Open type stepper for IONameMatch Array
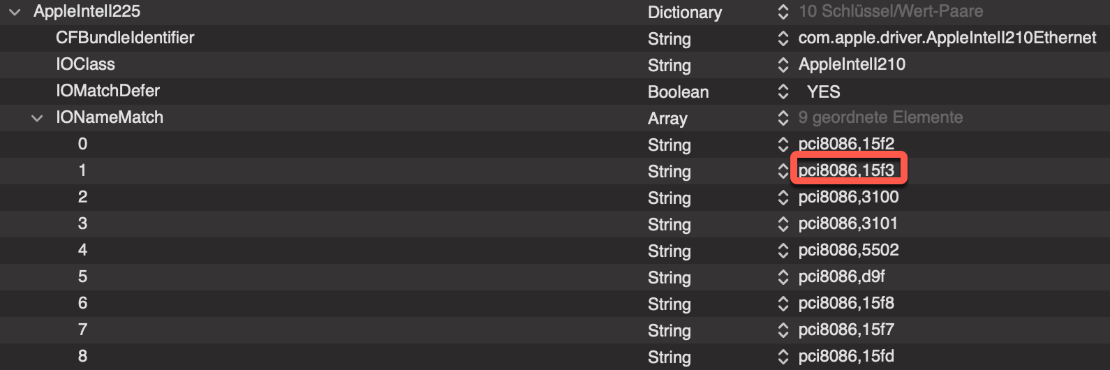1110x370 pixels. pos(783,118)
